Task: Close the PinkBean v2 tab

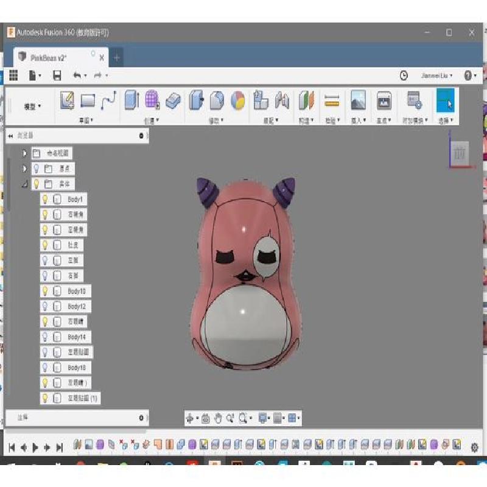Action: (x=102, y=58)
